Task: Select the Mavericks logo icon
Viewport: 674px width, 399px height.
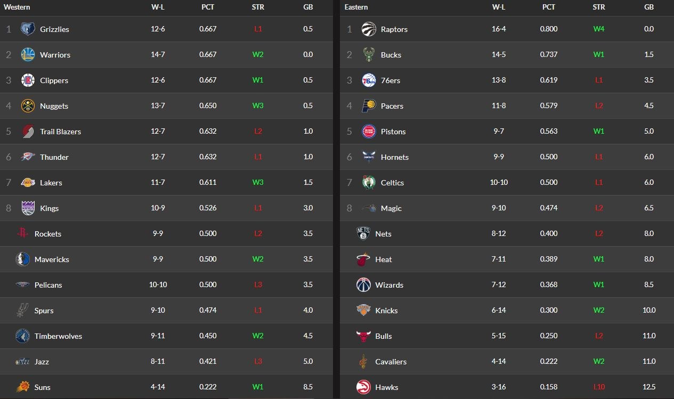Action: pyautogui.click(x=22, y=259)
